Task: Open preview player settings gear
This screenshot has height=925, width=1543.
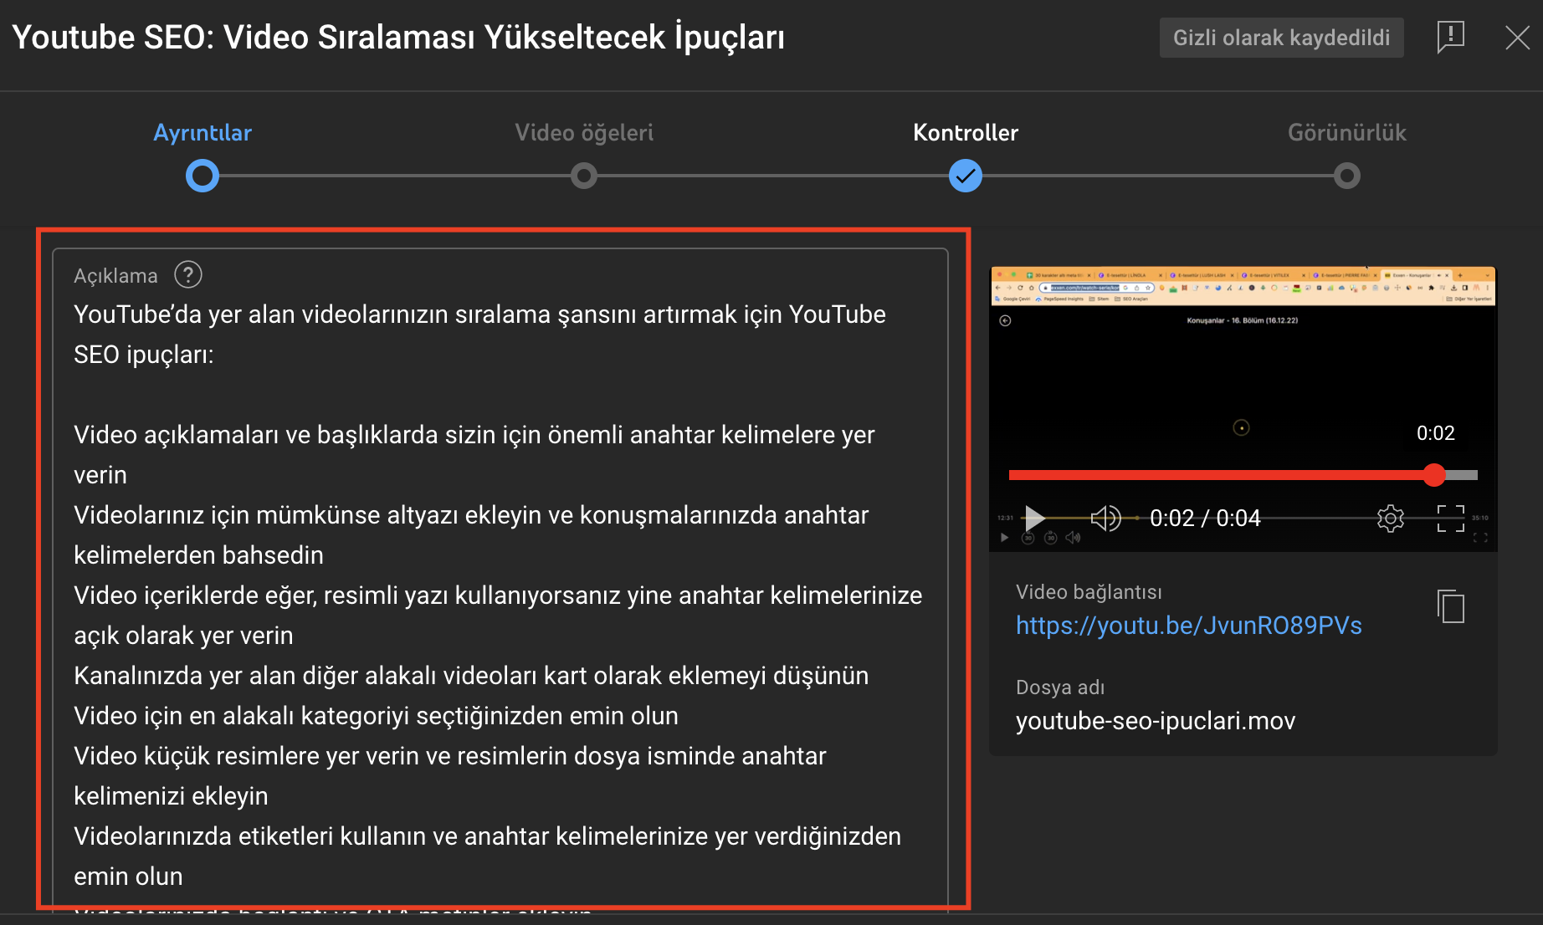Action: point(1390,519)
